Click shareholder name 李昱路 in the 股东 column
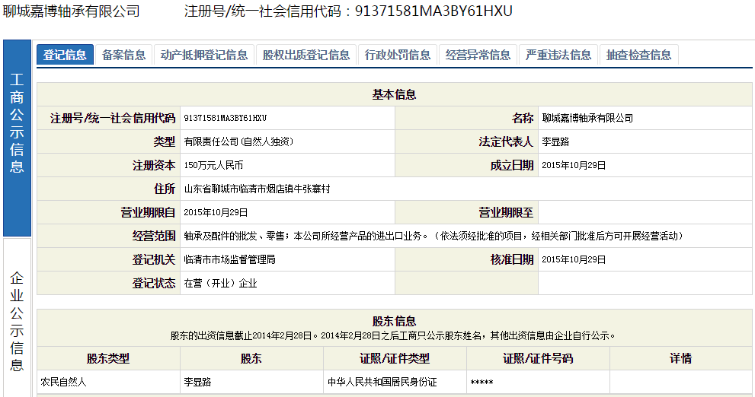 pos(197,382)
